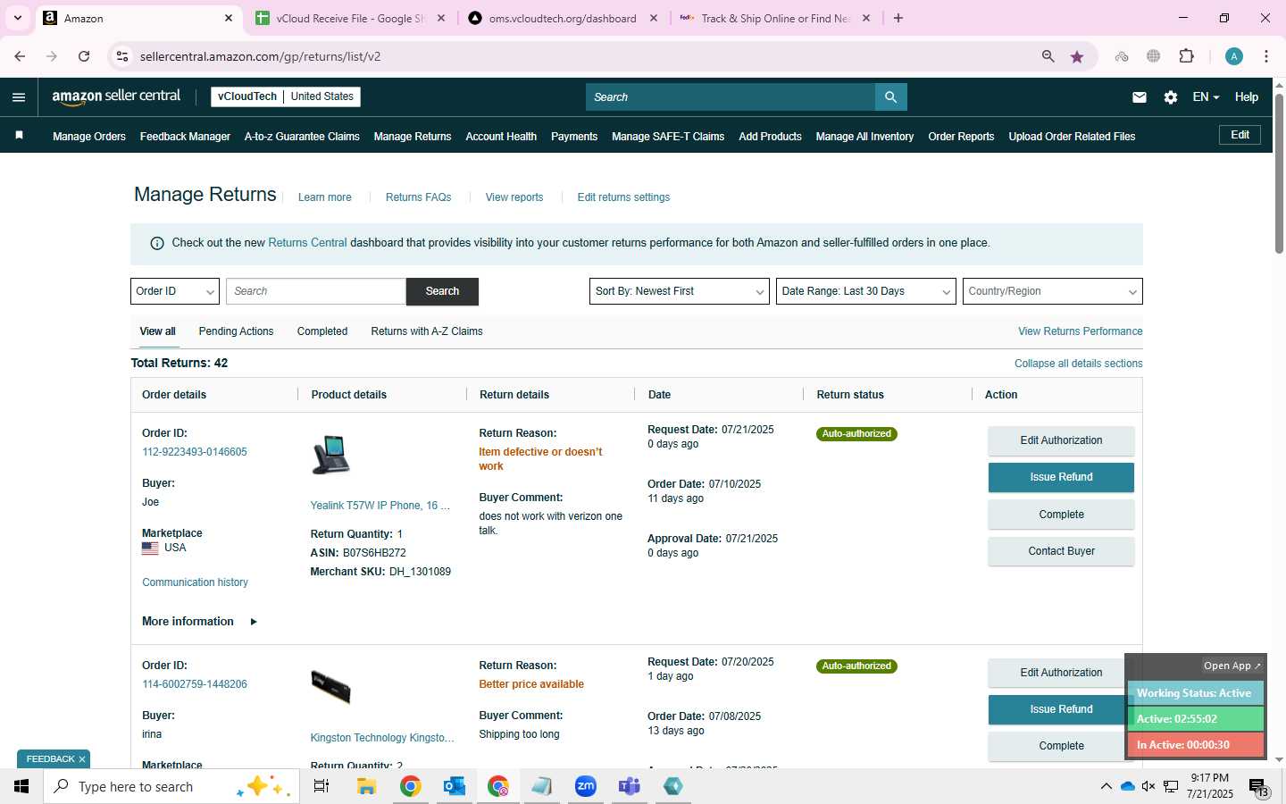1286x804 pixels.
Task: Open the Returns Central link
Action: pyautogui.click(x=307, y=243)
